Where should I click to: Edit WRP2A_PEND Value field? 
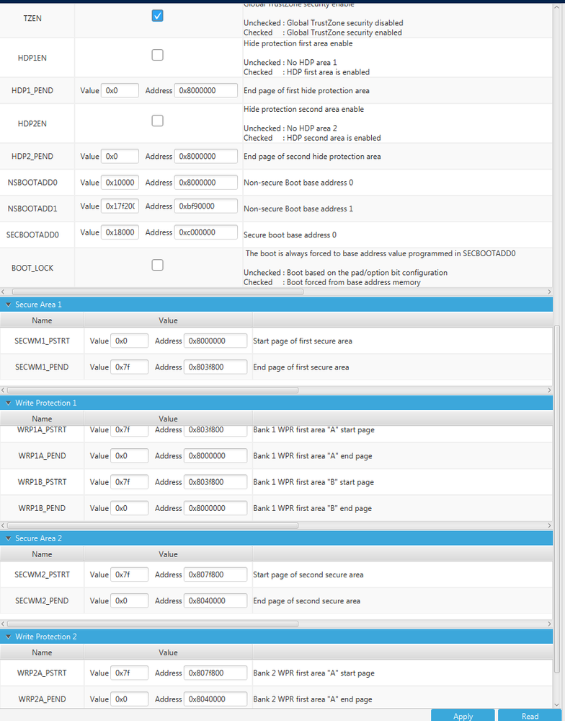[x=130, y=699]
